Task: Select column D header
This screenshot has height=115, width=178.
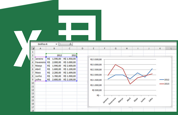Action: (82, 48)
